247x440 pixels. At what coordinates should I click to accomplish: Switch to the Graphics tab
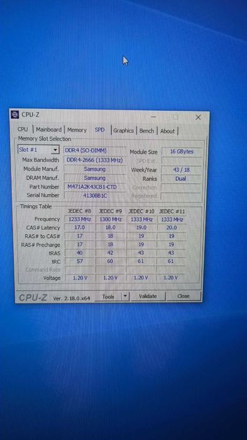pyautogui.click(x=123, y=130)
